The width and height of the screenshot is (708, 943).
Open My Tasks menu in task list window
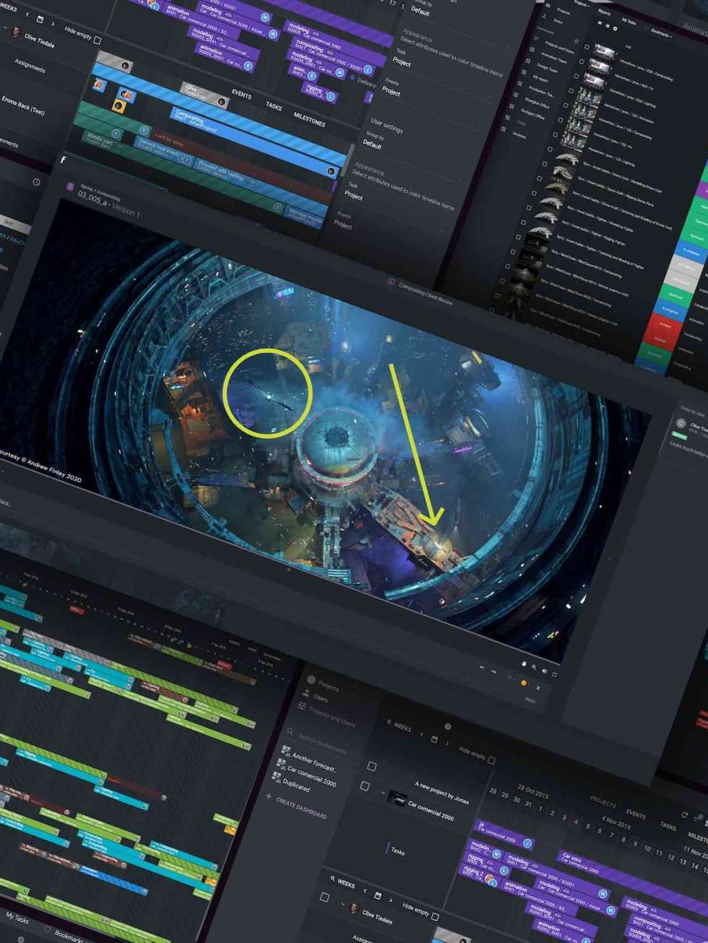click(628, 21)
